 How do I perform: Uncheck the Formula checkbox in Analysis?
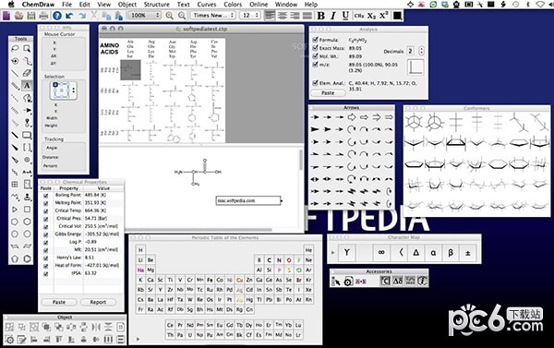[315, 40]
